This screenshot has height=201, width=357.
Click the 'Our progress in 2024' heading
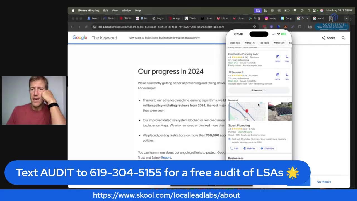tap(171, 71)
